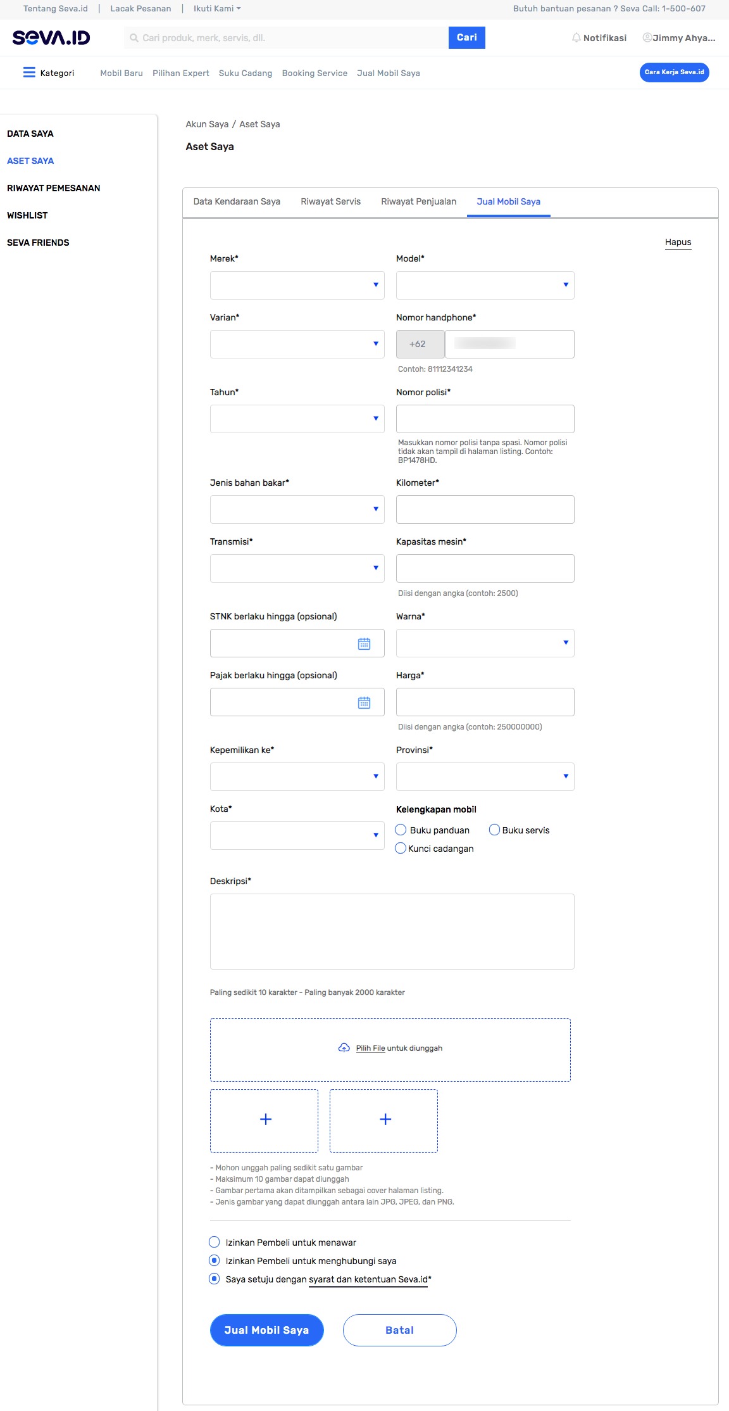
Task: Click the Hapus link
Action: tap(678, 242)
